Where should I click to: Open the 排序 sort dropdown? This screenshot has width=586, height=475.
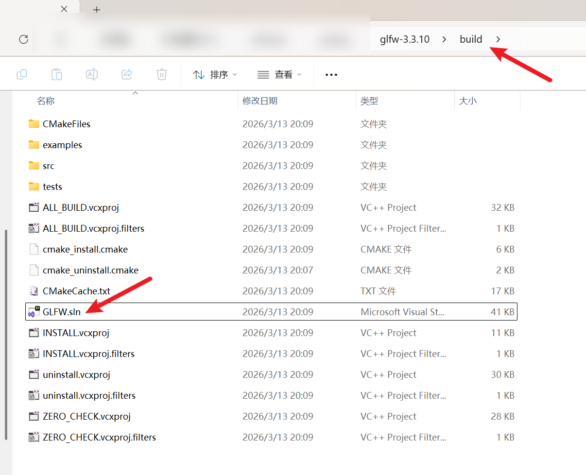[x=215, y=75]
